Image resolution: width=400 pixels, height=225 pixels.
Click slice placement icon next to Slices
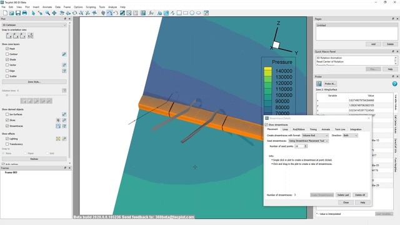[58, 120]
